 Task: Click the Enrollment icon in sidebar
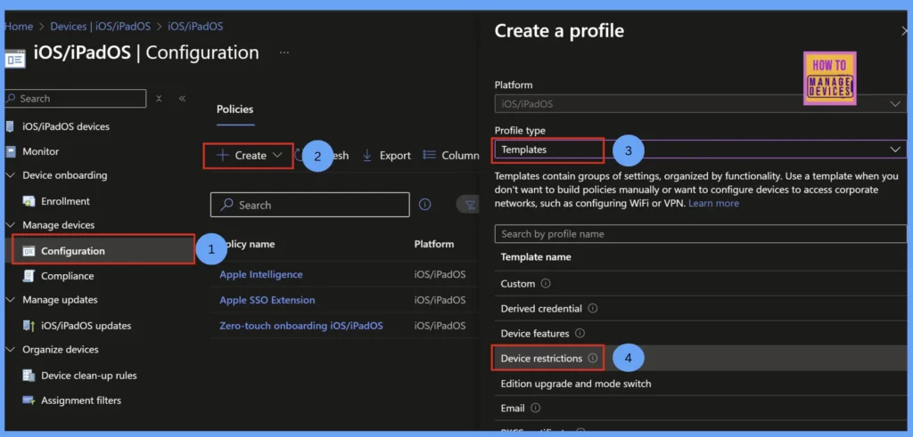29,201
